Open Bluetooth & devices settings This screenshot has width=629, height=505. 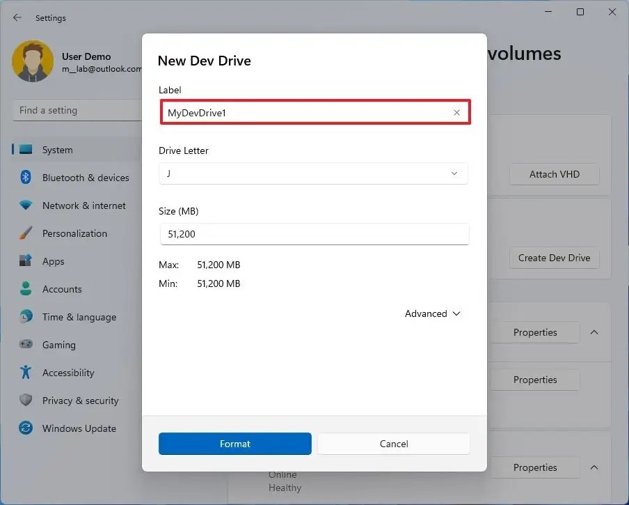click(x=24, y=178)
